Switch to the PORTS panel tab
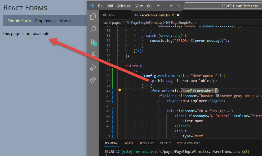This screenshot has width=262, height=156. pos(129,143)
